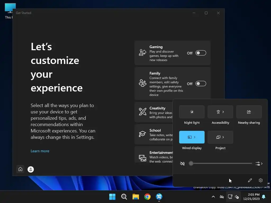
Task: Set the volume slider handle
Action: [x=191, y=163]
